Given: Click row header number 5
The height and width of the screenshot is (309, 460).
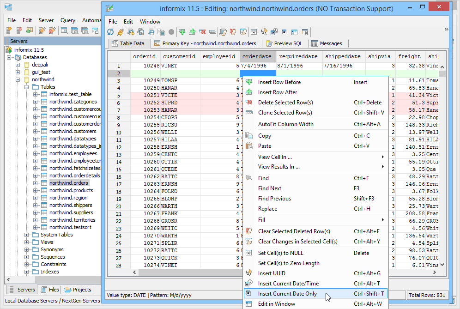Looking at the screenshot, I should (119, 96).
